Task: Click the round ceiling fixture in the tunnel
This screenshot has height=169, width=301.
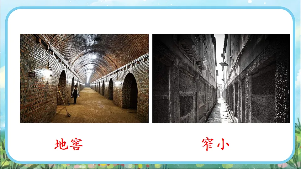Action: (x=98, y=39)
